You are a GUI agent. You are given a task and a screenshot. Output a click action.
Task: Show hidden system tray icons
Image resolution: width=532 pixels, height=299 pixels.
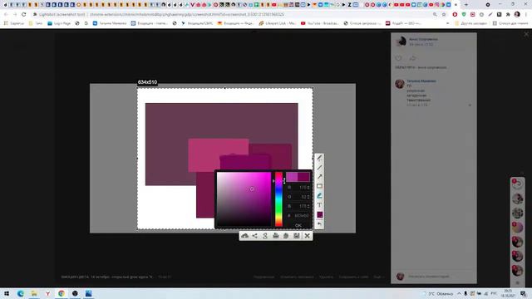[x=459, y=293]
